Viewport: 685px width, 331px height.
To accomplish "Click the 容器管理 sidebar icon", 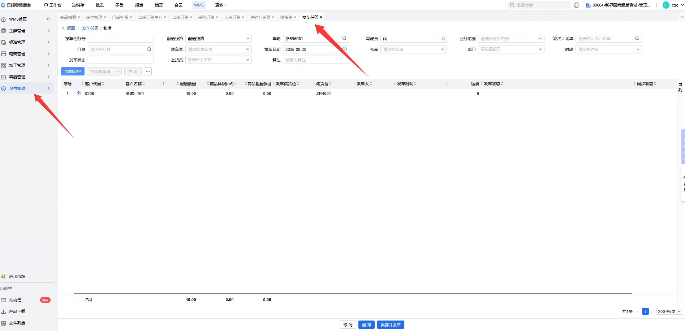I will click(x=4, y=77).
